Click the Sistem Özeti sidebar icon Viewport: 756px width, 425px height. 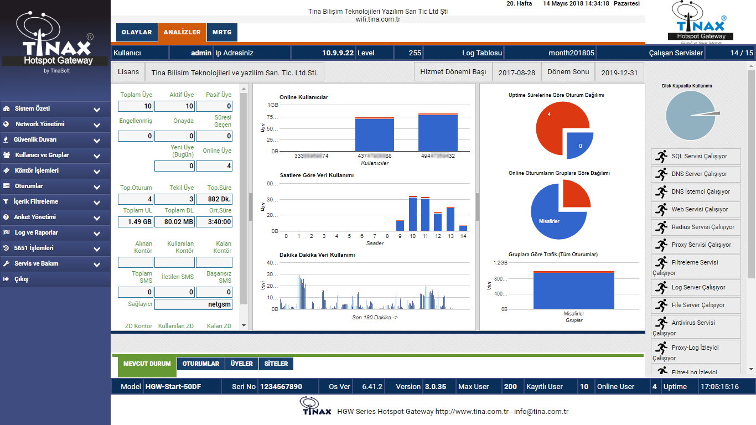click(6, 109)
